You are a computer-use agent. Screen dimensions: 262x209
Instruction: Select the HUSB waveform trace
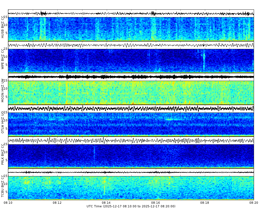[110, 12]
